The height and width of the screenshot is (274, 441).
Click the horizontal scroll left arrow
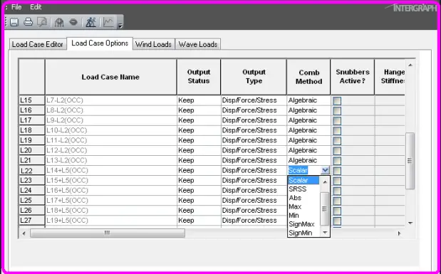[24, 233]
